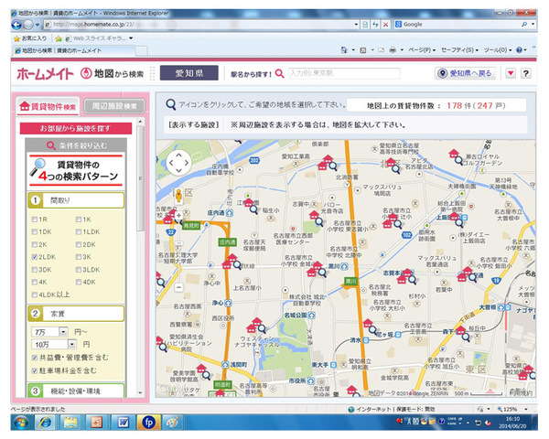The width and height of the screenshot is (549, 439).
Task: Open the セーフティ(S) menu dropdown
Action: coord(459,50)
